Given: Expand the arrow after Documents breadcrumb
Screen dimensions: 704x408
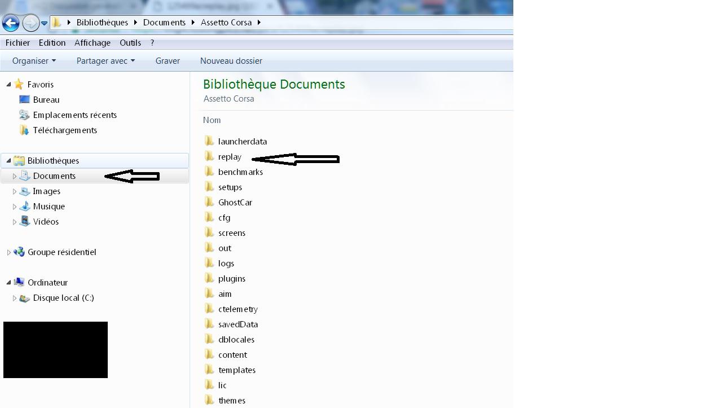Looking at the screenshot, I should [193, 23].
